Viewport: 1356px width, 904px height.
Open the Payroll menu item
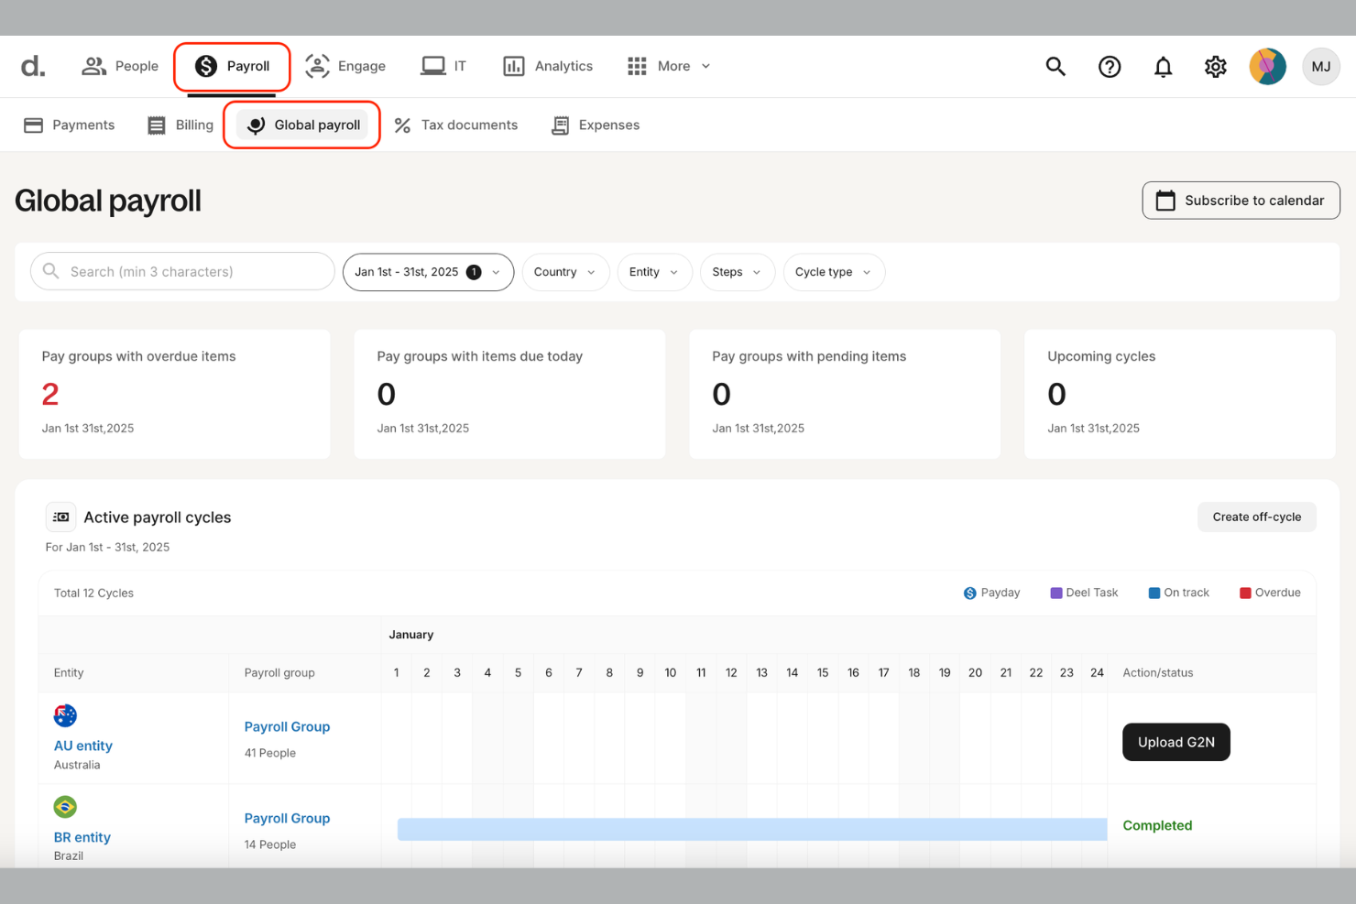[x=233, y=66]
